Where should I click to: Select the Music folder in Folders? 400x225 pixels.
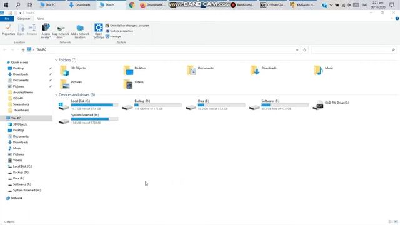(x=324, y=71)
